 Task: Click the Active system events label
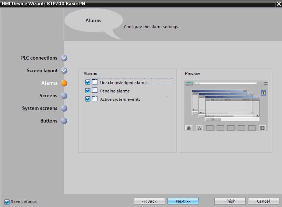[120, 100]
